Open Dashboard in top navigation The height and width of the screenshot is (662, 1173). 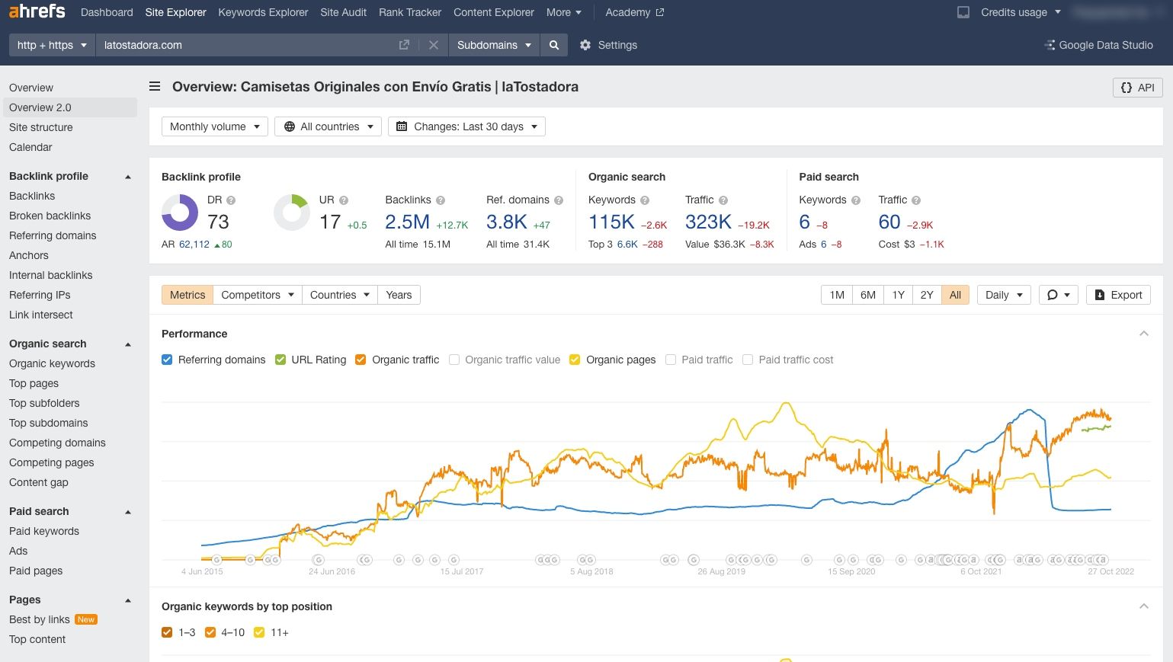point(107,12)
